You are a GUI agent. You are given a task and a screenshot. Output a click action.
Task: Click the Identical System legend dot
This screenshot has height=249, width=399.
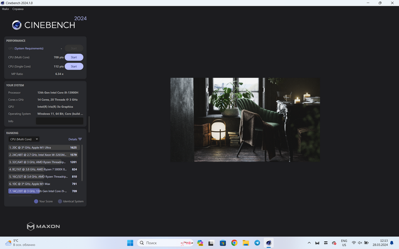pos(60,201)
